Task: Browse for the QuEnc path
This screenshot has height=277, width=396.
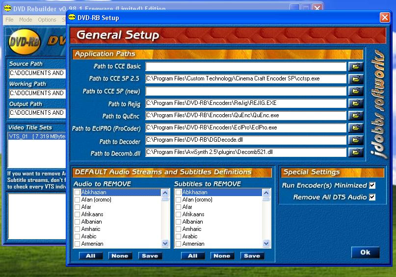Action: click(x=356, y=116)
